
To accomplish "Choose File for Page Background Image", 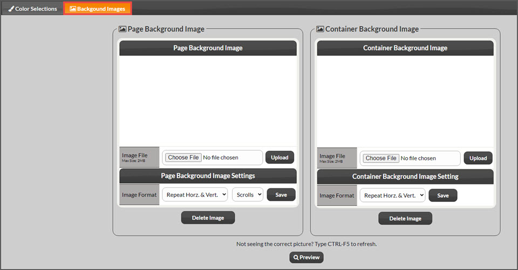I will tap(183, 158).
